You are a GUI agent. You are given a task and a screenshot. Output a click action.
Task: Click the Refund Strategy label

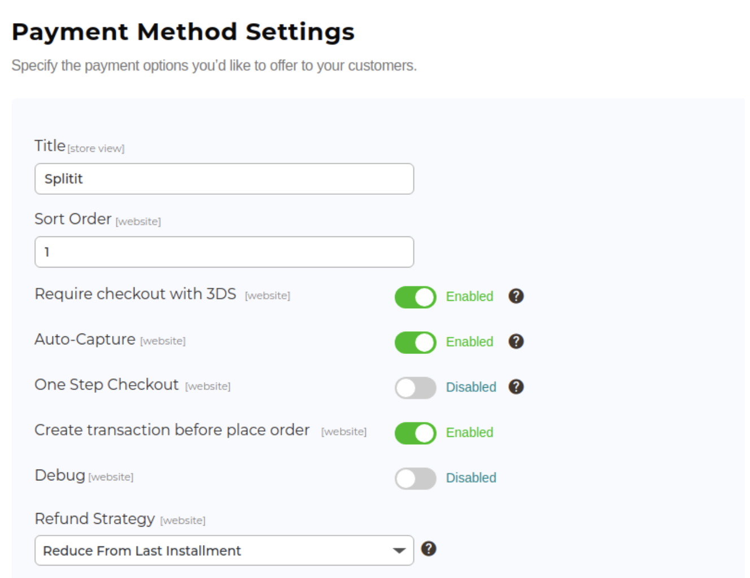click(x=95, y=518)
